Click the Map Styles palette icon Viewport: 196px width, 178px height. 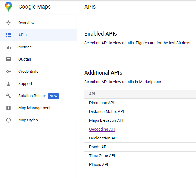tap(9, 120)
